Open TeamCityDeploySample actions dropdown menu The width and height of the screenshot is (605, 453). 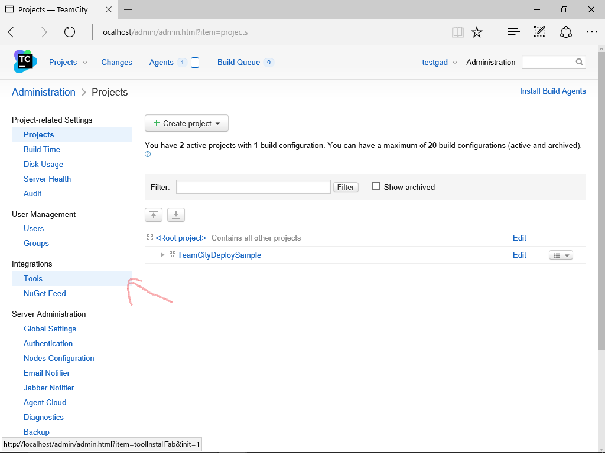coord(561,255)
